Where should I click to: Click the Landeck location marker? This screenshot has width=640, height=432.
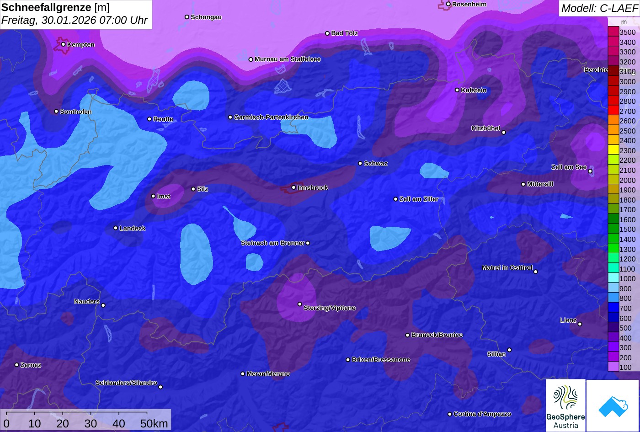[116, 228]
